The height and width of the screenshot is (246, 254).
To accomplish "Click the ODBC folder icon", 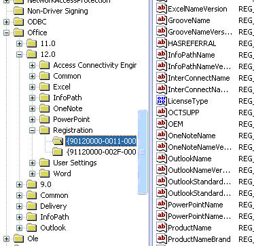I will click(x=19, y=22).
